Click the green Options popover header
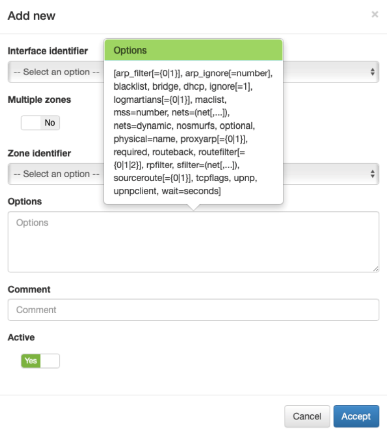Viewport: 387px width, 434px height. coord(193,50)
